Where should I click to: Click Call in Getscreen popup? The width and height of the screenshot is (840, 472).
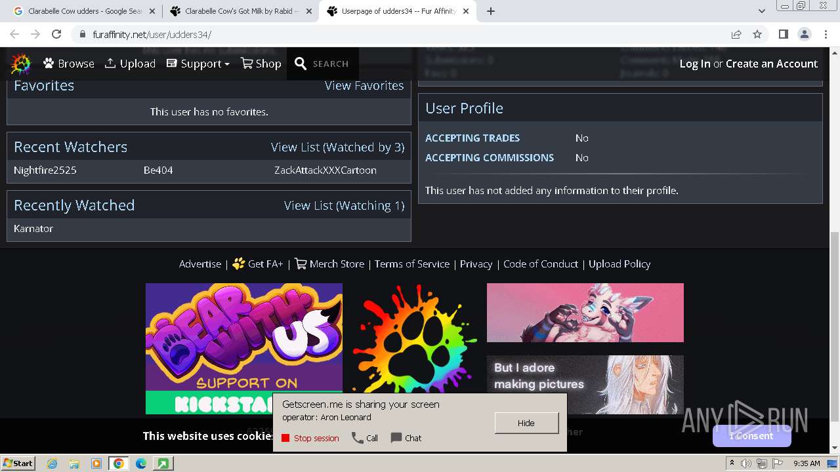tap(365, 438)
